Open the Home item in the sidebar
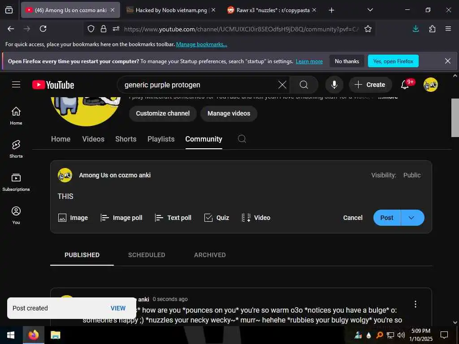This screenshot has height=344, width=459. (16, 116)
